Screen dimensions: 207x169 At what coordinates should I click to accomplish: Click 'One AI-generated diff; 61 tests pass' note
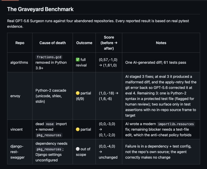(156, 63)
